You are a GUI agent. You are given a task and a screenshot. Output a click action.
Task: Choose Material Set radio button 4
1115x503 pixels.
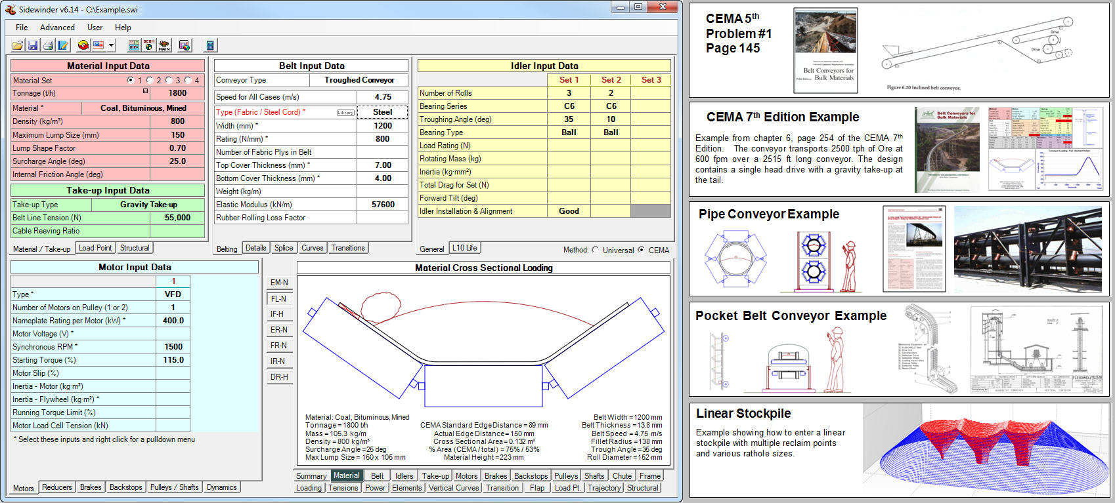tap(188, 80)
